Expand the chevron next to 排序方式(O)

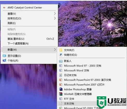pos(55,18)
